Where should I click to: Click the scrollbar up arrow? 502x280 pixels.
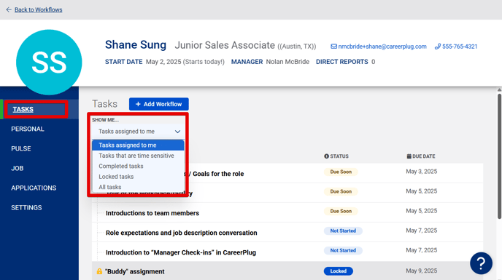(499, 90)
